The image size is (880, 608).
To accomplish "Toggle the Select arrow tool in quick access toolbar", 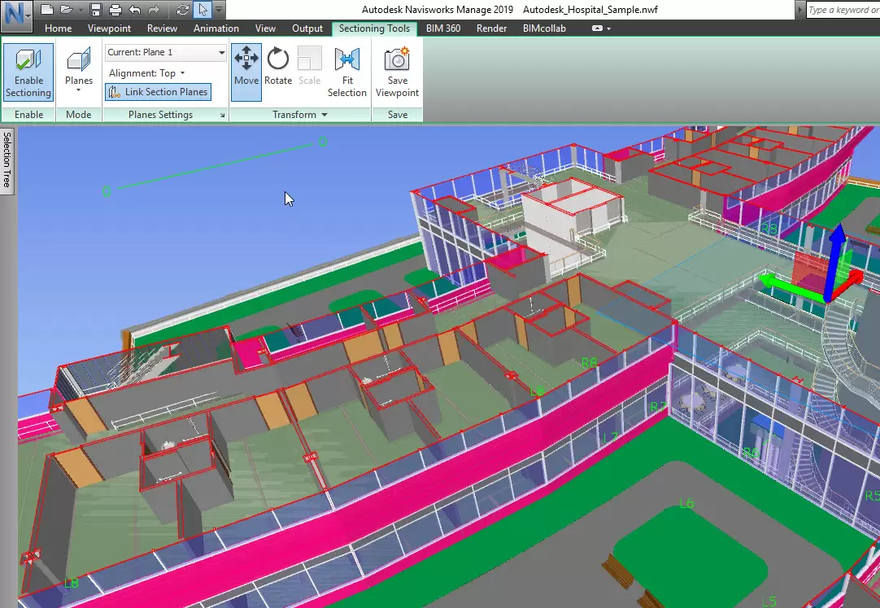I will click(203, 10).
